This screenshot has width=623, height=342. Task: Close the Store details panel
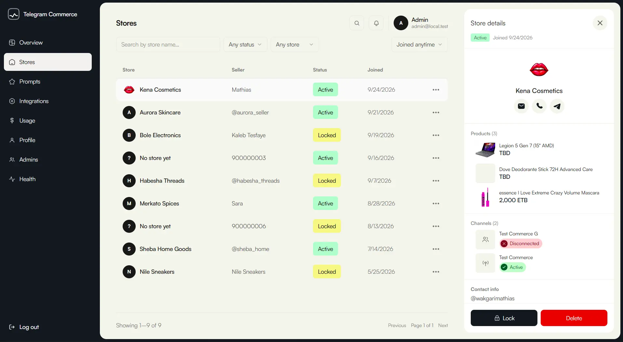coord(600,23)
